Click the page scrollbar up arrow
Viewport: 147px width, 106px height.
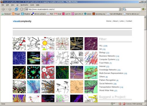pyautogui.click(x=145, y=17)
